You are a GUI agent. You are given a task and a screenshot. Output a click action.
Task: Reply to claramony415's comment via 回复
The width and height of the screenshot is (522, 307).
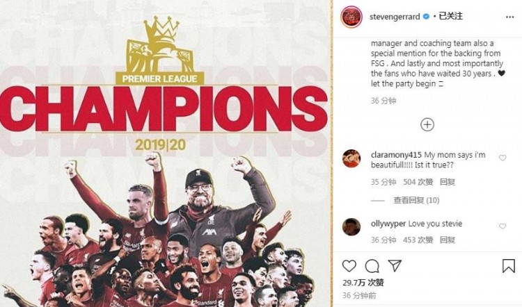[x=447, y=182]
